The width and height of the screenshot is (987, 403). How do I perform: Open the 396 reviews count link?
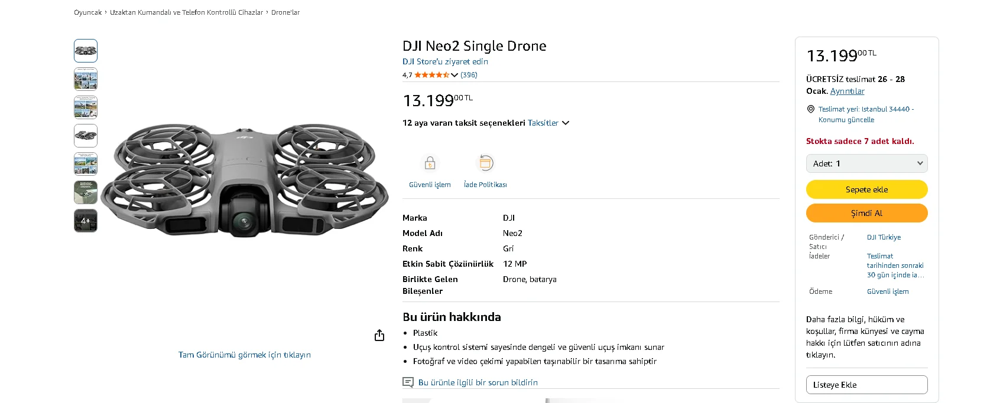coord(469,75)
